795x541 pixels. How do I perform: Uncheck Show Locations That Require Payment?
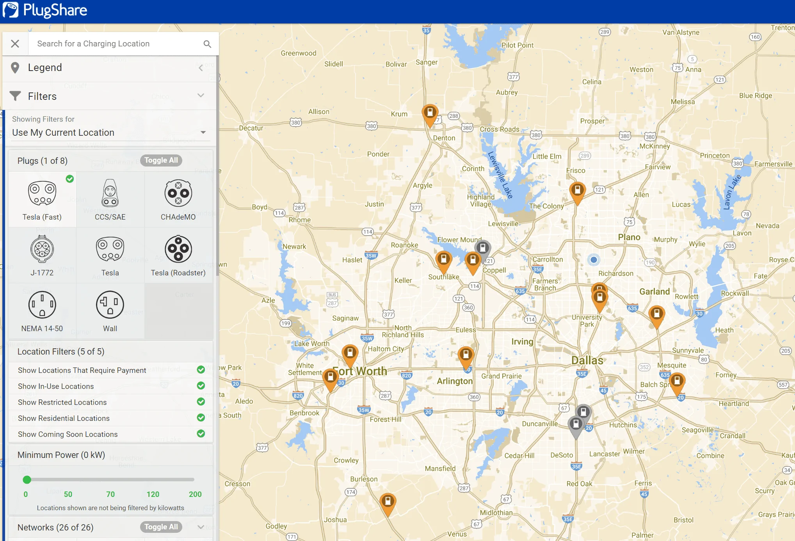pos(201,370)
